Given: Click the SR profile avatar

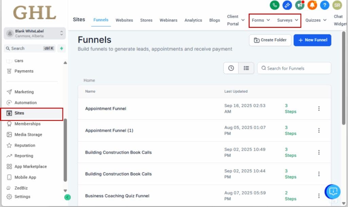Looking at the screenshot, I should coord(337,5).
